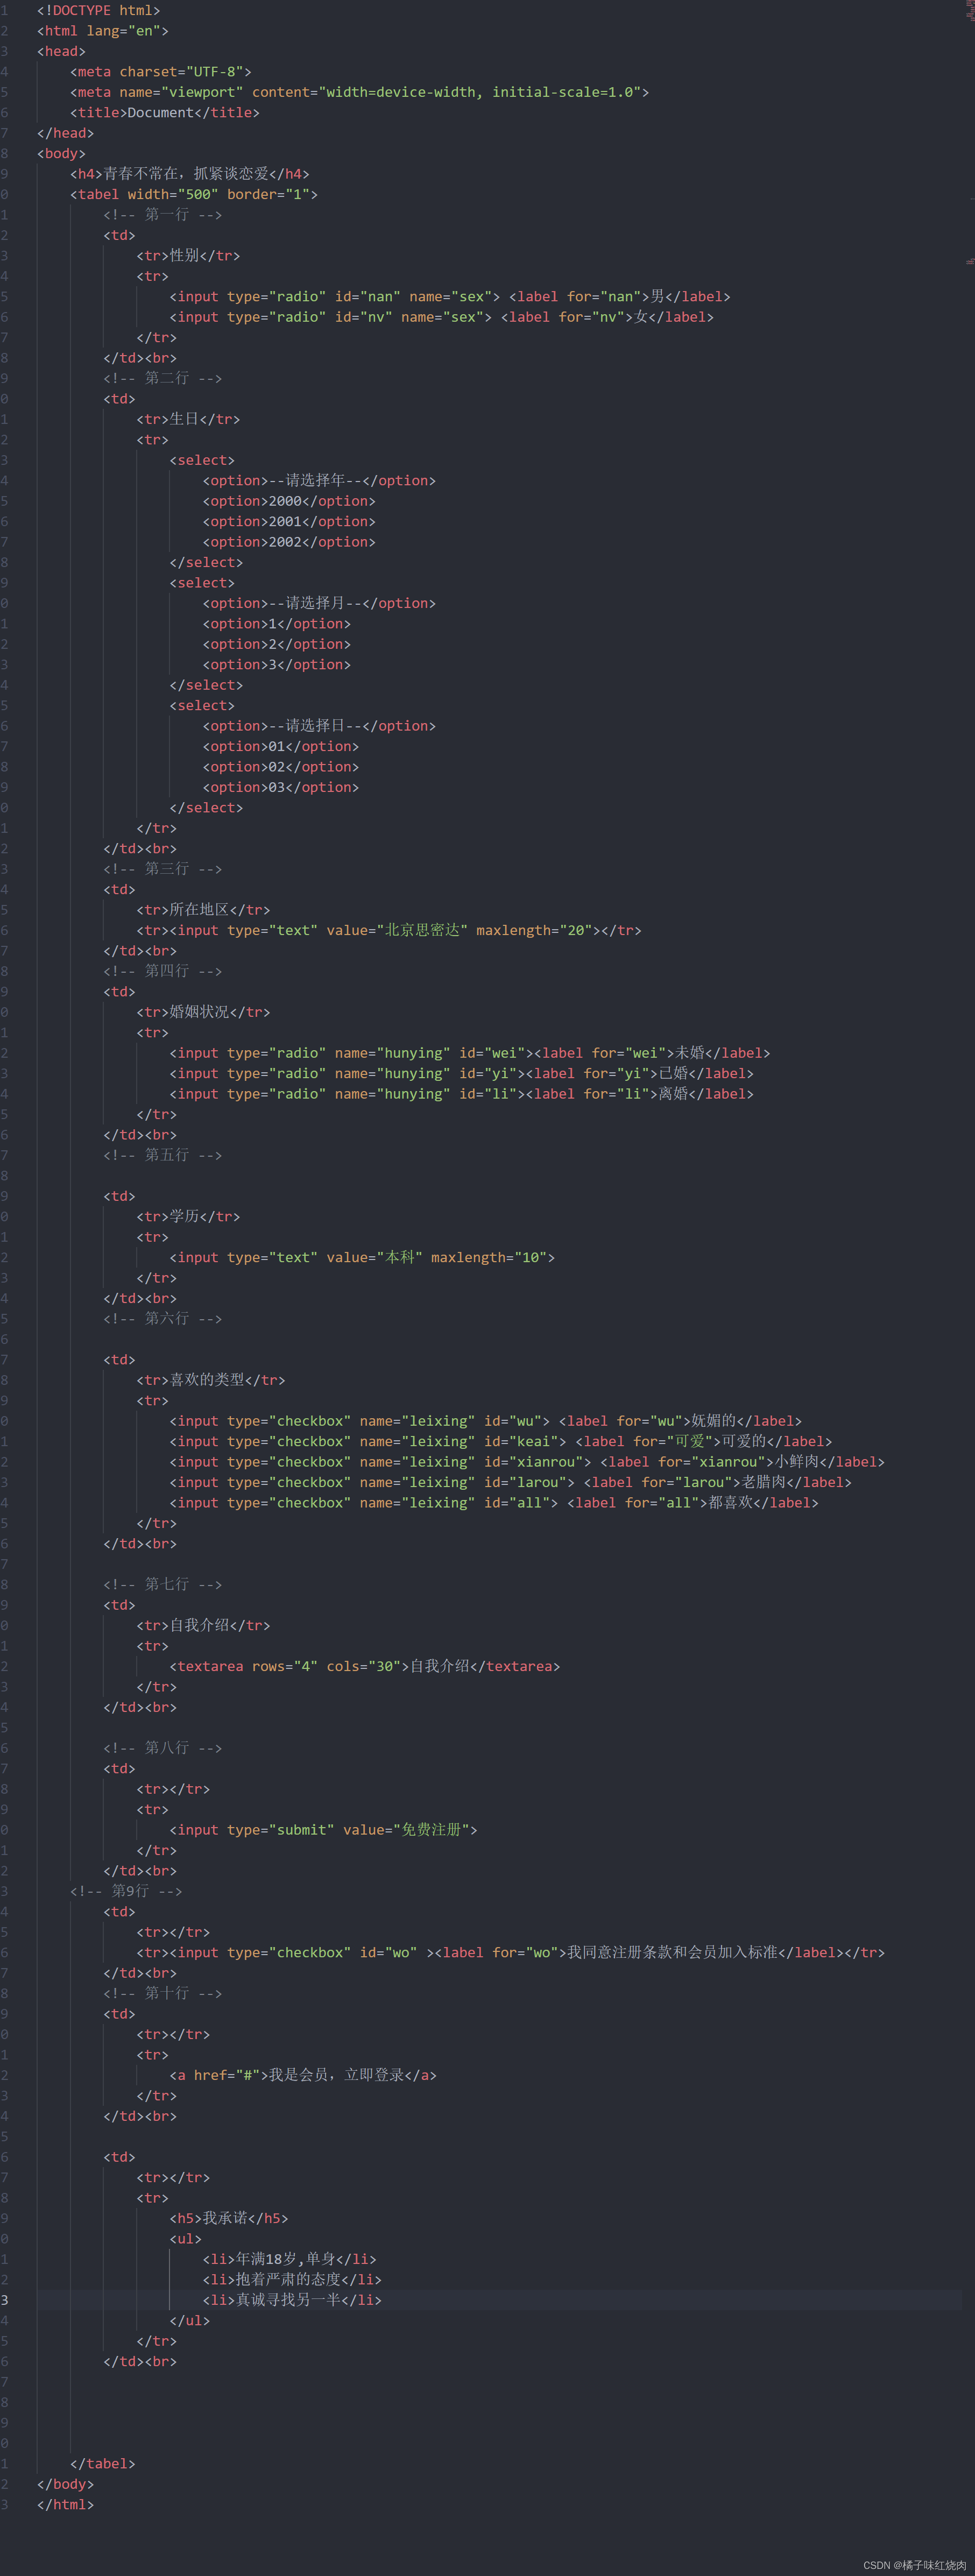Click the closing </head> tag

click(65, 133)
